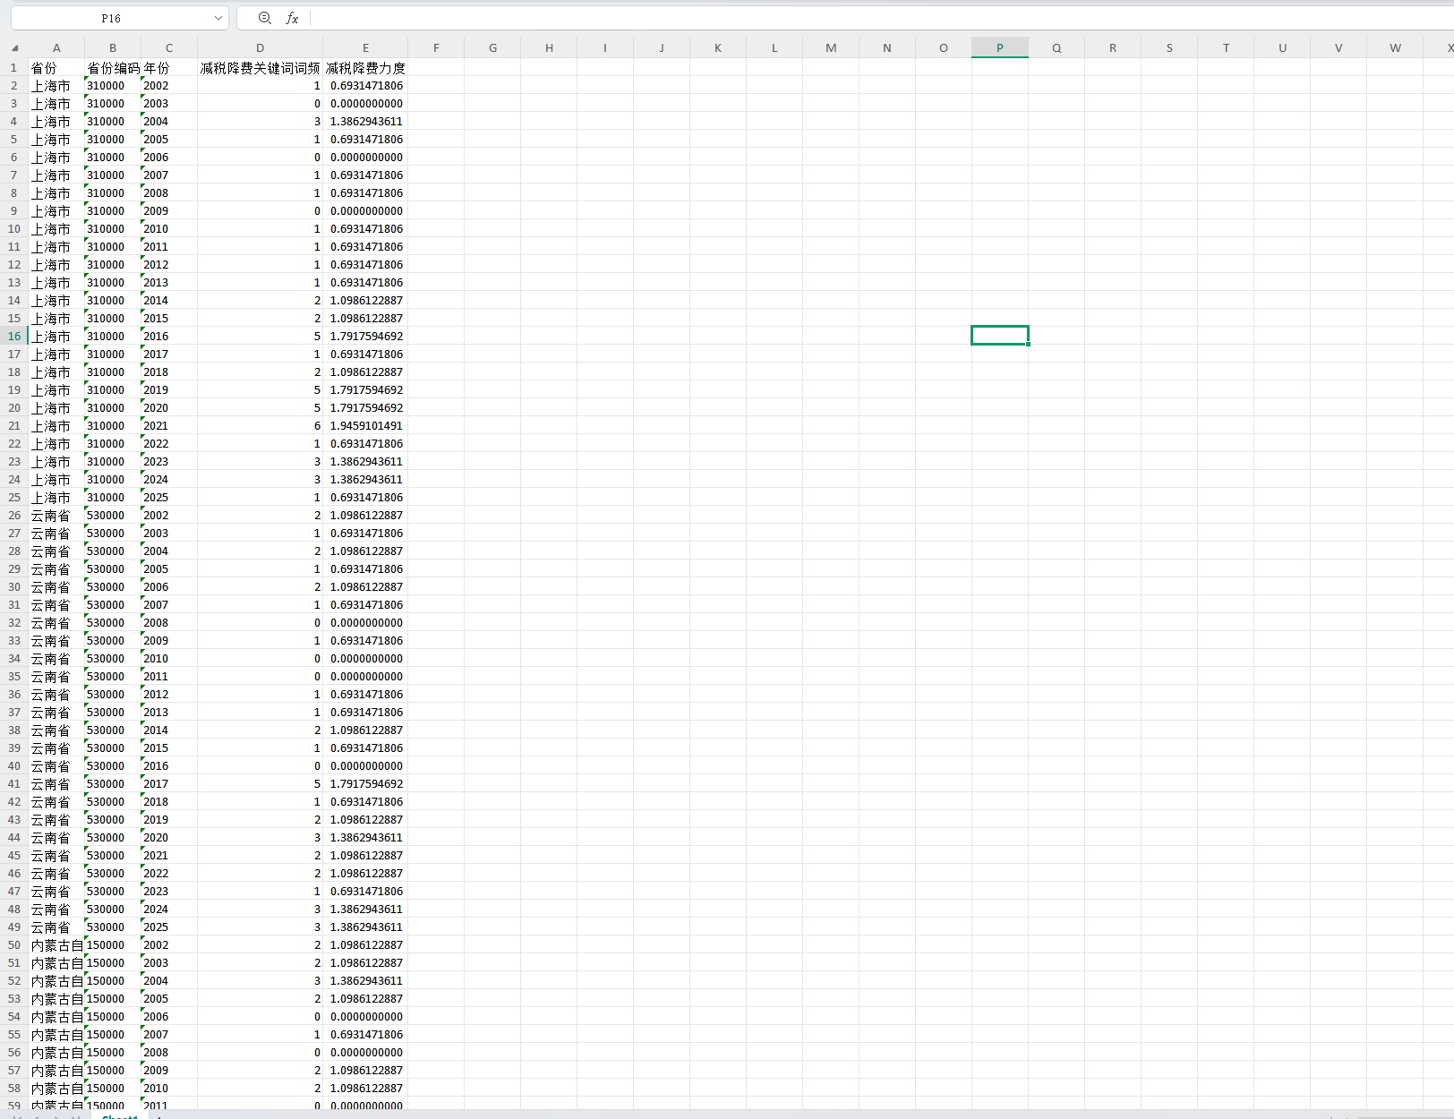Image resolution: width=1454 pixels, height=1119 pixels.
Task: Click cell 1.9459101491 in row 21
Action: tap(366, 426)
